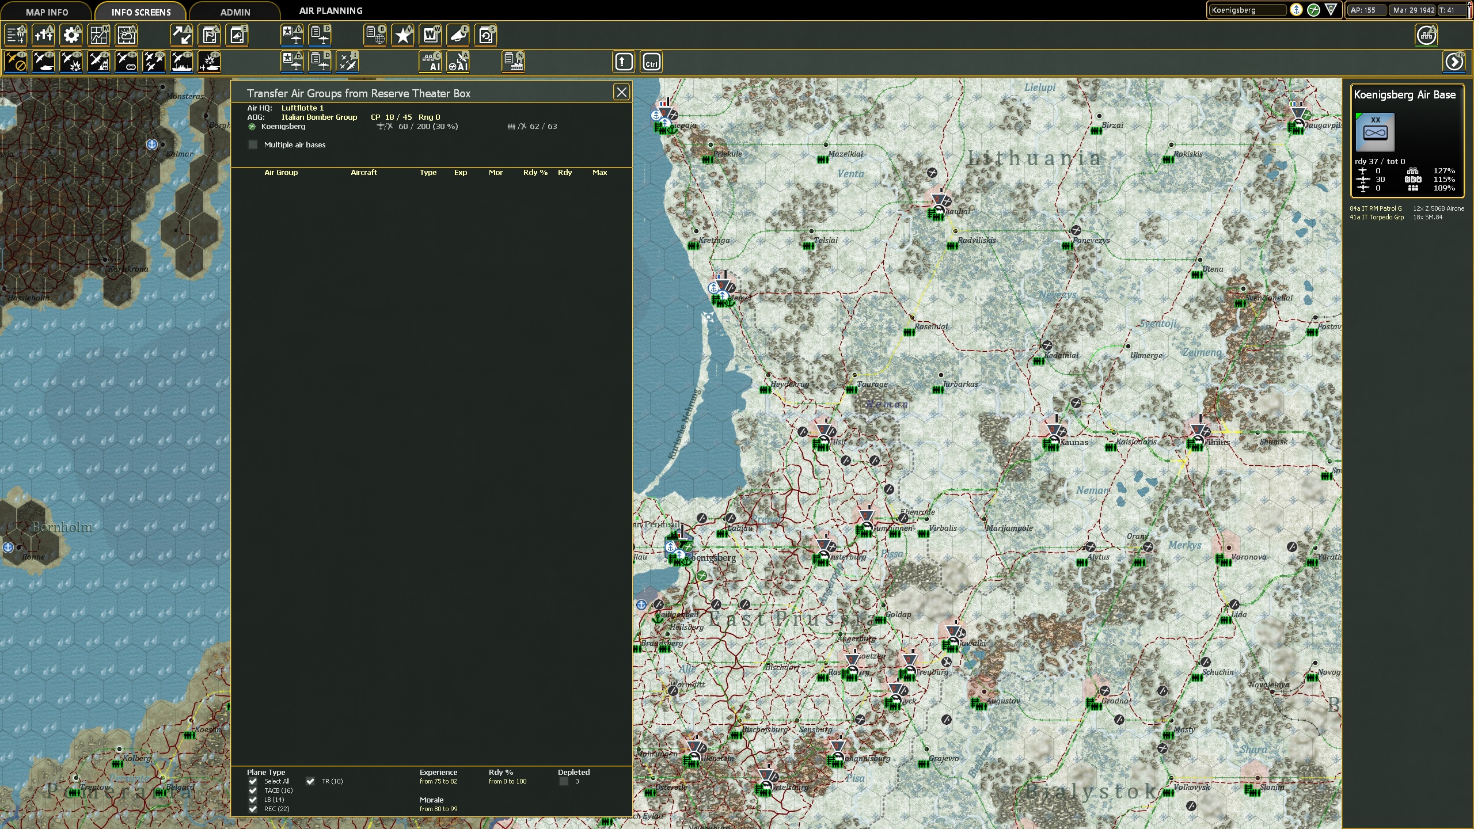
Task: Select the '84a IT RM Patrol G' air group
Action: (1376, 208)
